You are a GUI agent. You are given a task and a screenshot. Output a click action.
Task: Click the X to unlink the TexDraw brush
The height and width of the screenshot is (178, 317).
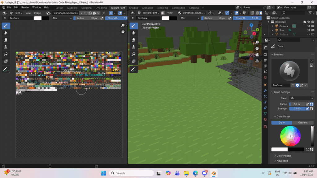pyautogui.click(x=306, y=85)
